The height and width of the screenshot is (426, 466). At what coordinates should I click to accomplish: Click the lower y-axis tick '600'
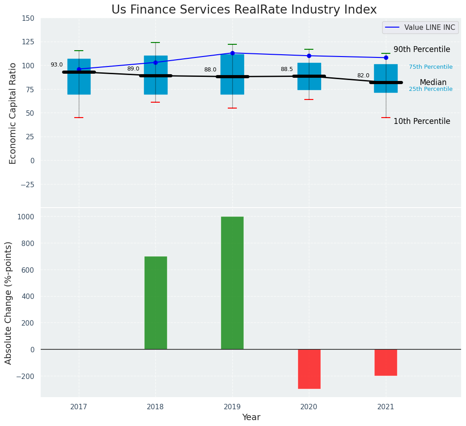28,270
